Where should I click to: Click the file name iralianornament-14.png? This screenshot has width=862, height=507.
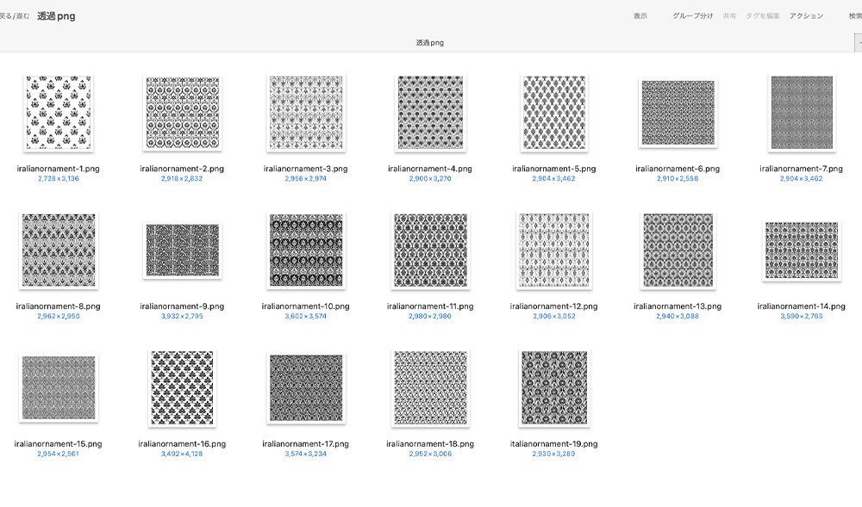(802, 306)
